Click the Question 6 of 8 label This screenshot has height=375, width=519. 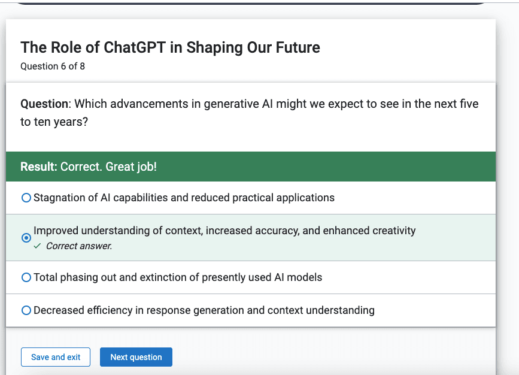click(53, 66)
